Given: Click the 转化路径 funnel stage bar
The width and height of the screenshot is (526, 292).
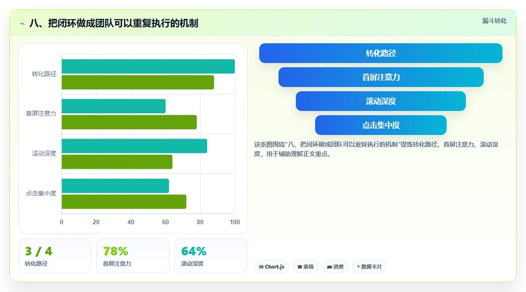Looking at the screenshot, I should pos(381,53).
